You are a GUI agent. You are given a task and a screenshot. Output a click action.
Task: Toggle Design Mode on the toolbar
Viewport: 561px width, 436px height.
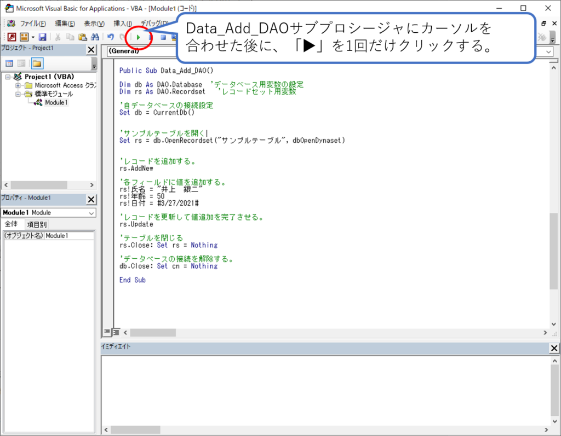click(x=174, y=37)
